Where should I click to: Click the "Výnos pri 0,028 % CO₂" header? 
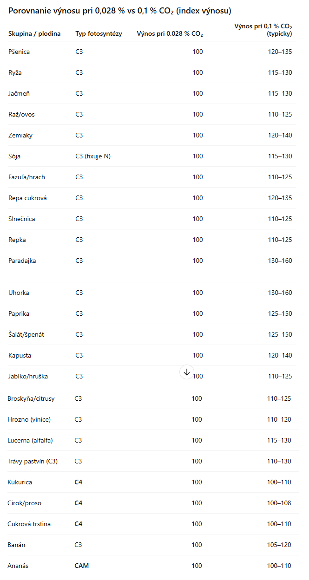(x=170, y=33)
